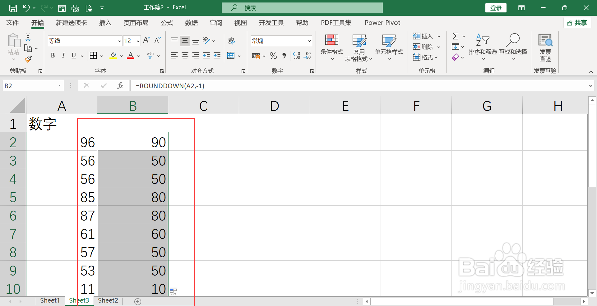597x306 pixels.
Task: Apply yellow fill color bucket
Action: tap(113, 56)
